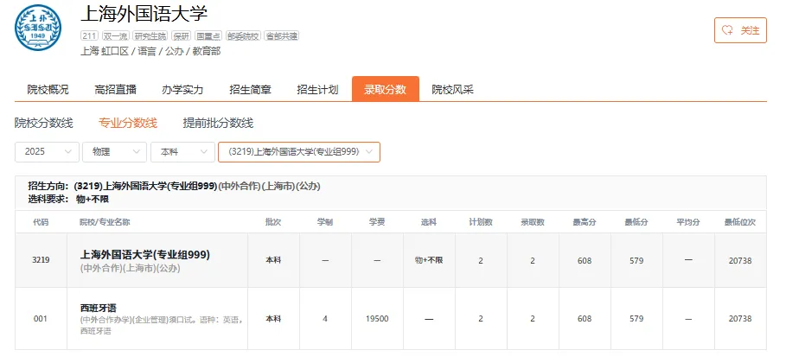Click the 学制 column header

click(325, 222)
